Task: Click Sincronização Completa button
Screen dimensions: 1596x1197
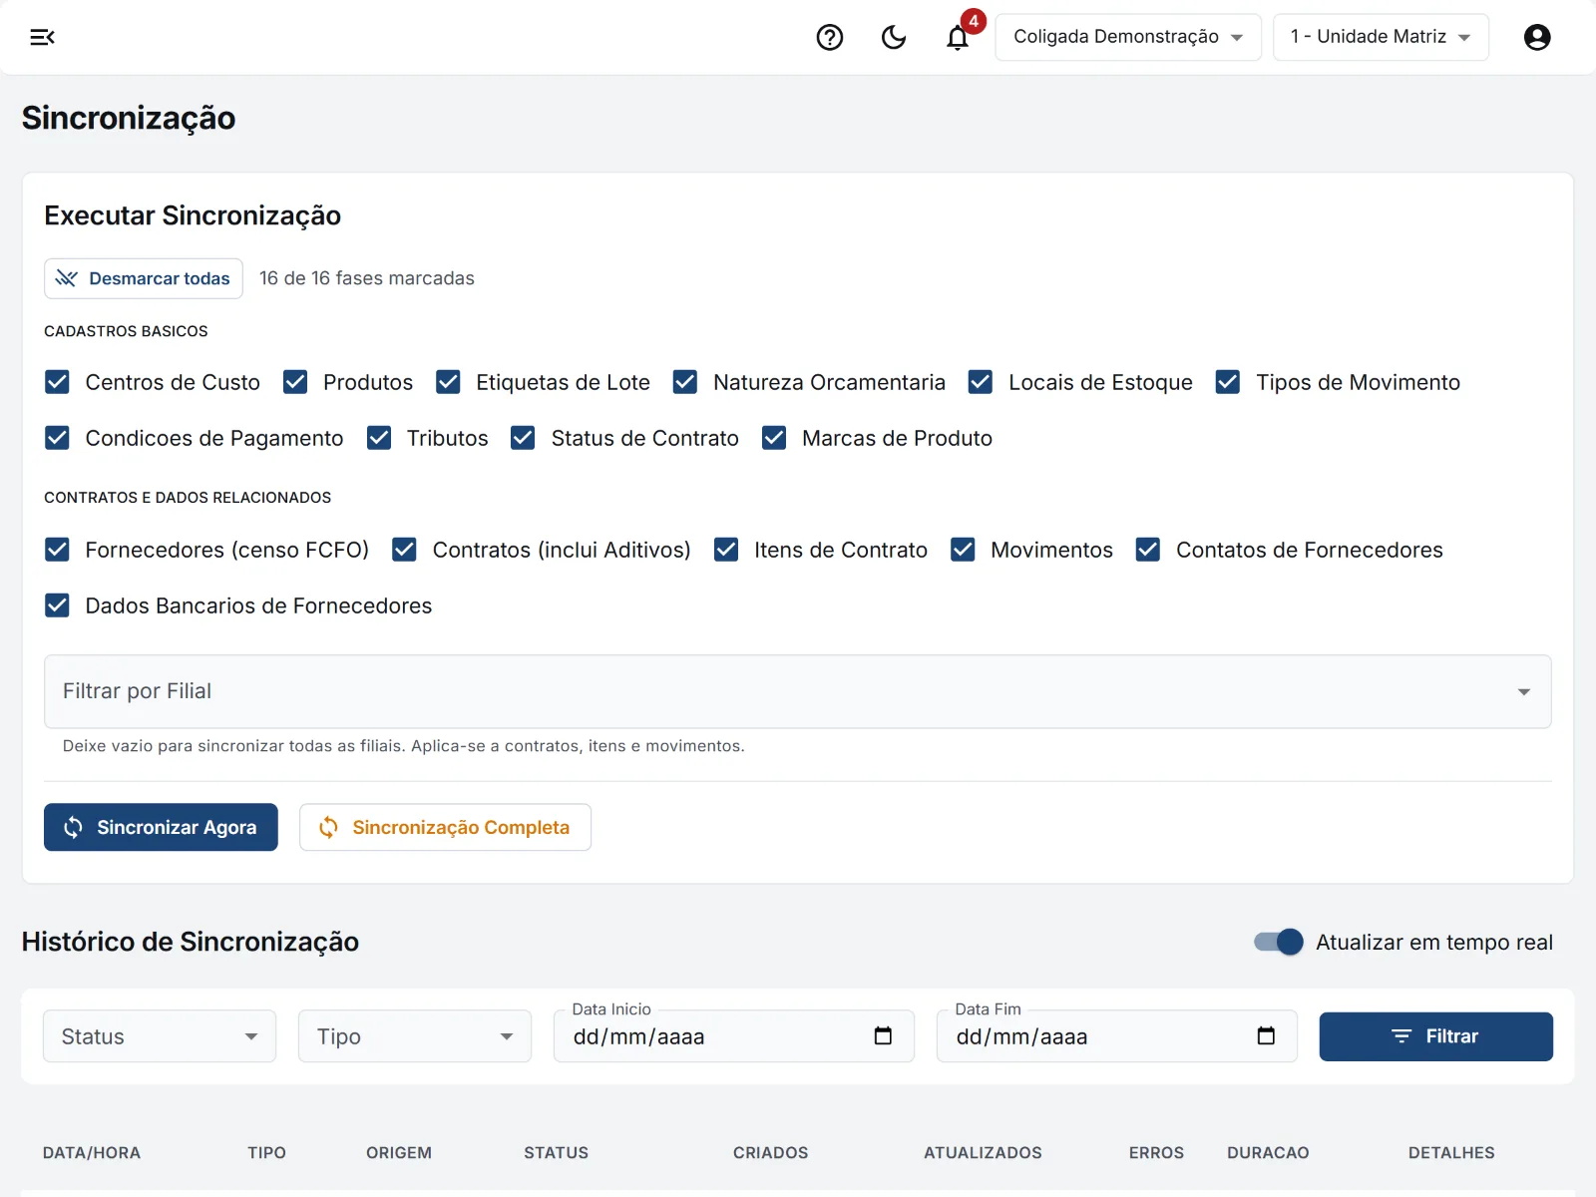Action: pos(445,827)
